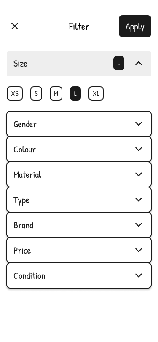The width and height of the screenshot is (158, 342).
Task: Select size S chip
Action: (x=36, y=94)
